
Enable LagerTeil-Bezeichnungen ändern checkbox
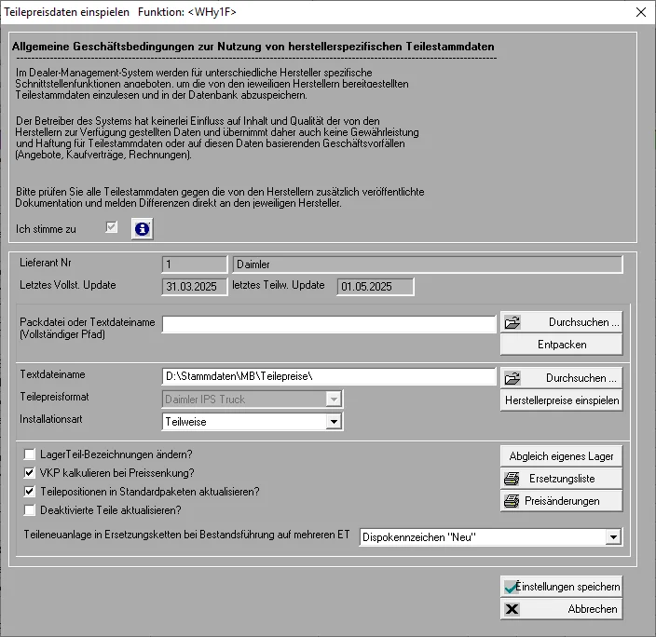point(29,454)
